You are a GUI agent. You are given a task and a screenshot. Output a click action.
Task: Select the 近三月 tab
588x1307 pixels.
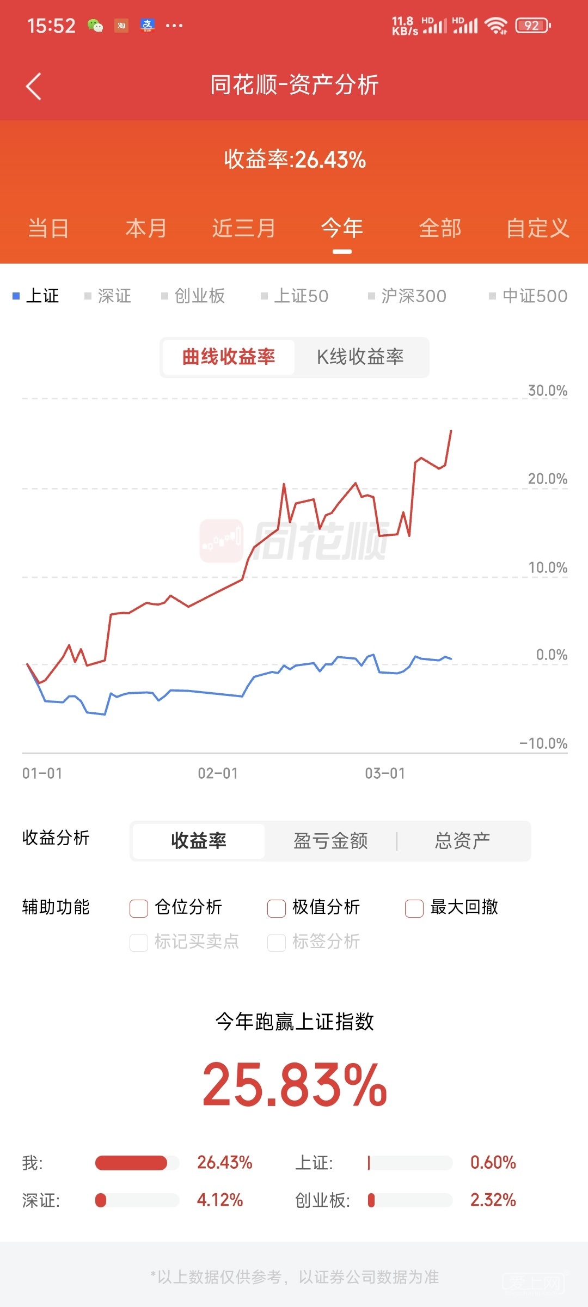243,228
